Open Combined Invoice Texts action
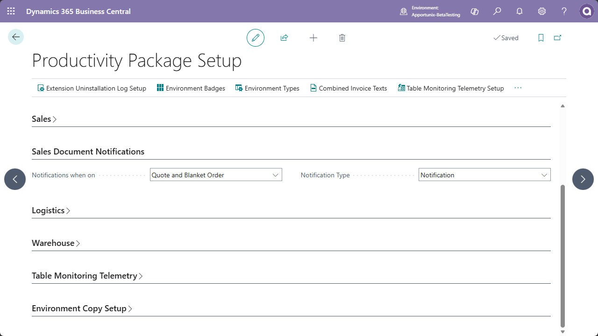 [x=349, y=88]
